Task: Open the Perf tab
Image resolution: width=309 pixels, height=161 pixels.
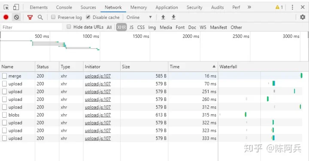Action: [x=236, y=7]
